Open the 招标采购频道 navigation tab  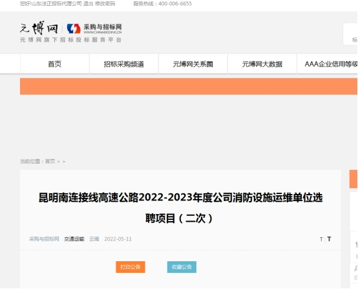[123, 64]
